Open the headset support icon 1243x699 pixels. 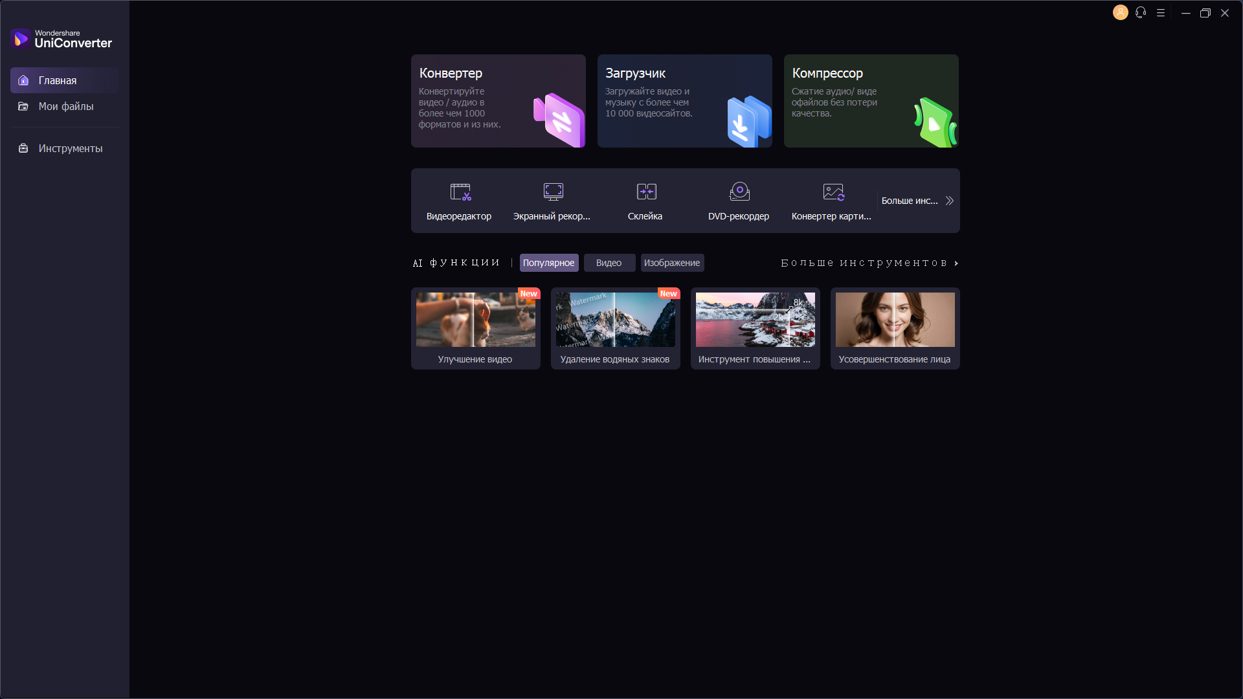[x=1141, y=13]
